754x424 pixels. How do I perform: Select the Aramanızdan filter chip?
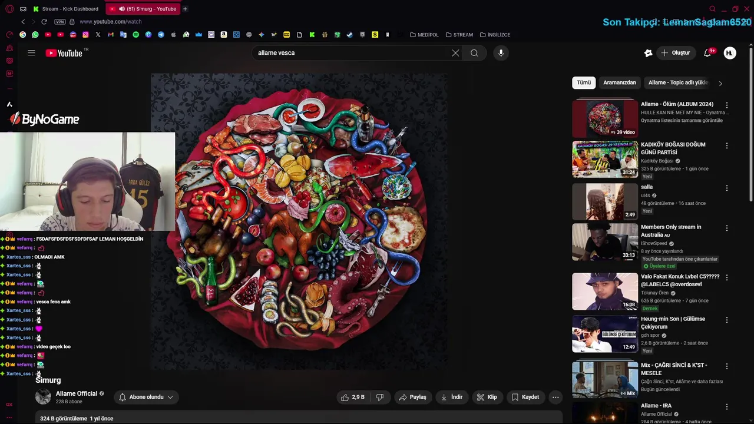tap(620, 83)
